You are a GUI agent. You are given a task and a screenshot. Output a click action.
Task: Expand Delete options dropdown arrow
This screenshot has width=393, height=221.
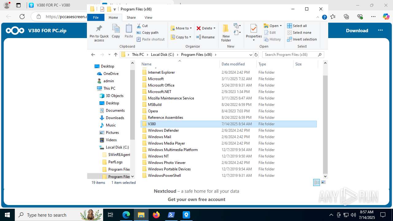[x=214, y=28]
